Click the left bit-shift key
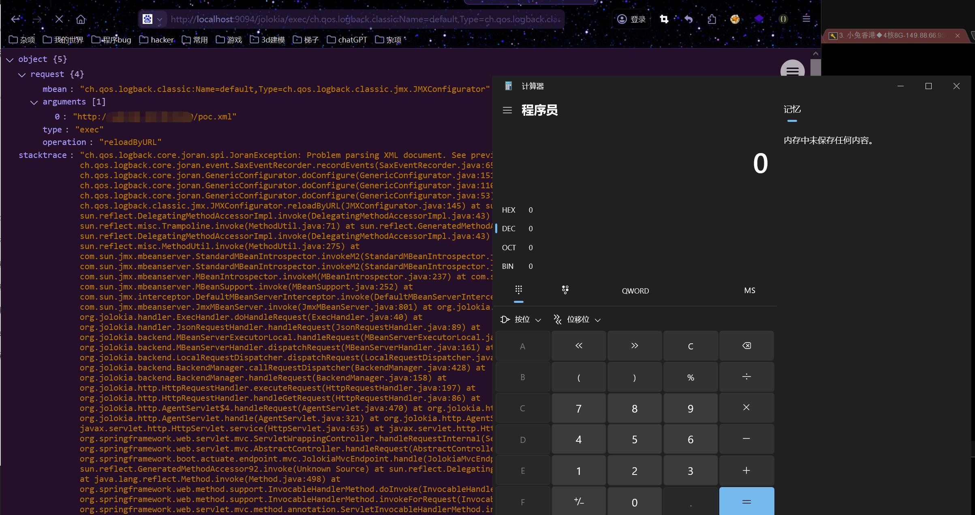 point(579,346)
